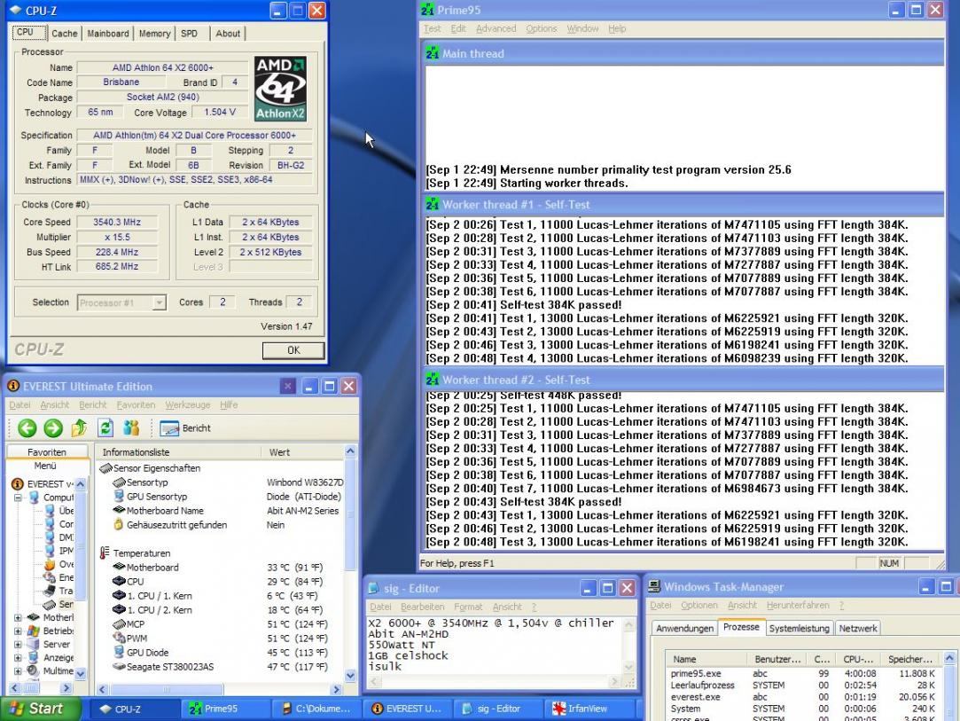Go forward with EVEREST's green right arrow

tap(53, 428)
